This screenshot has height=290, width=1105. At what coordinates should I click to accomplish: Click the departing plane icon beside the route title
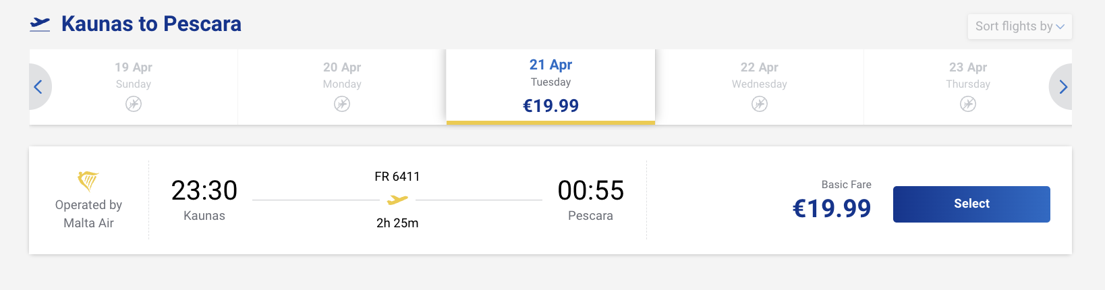coord(40,24)
